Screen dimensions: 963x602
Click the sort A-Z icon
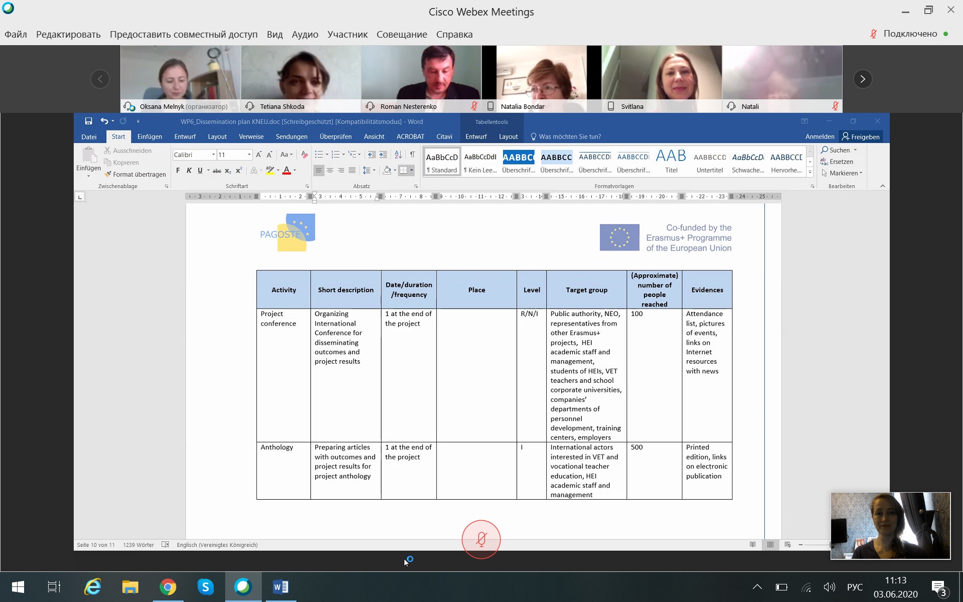398,155
